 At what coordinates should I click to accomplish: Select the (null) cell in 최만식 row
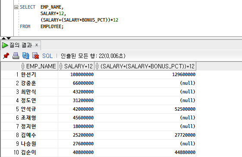coord(145,92)
